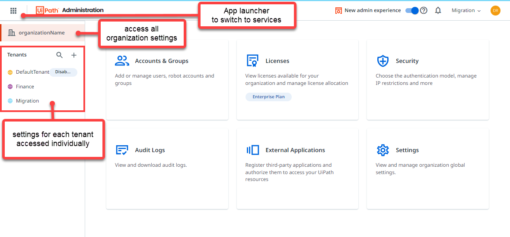510x237 pixels.
Task: Select the Finance tenant
Action: pyautogui.click(x=25, y=87)
